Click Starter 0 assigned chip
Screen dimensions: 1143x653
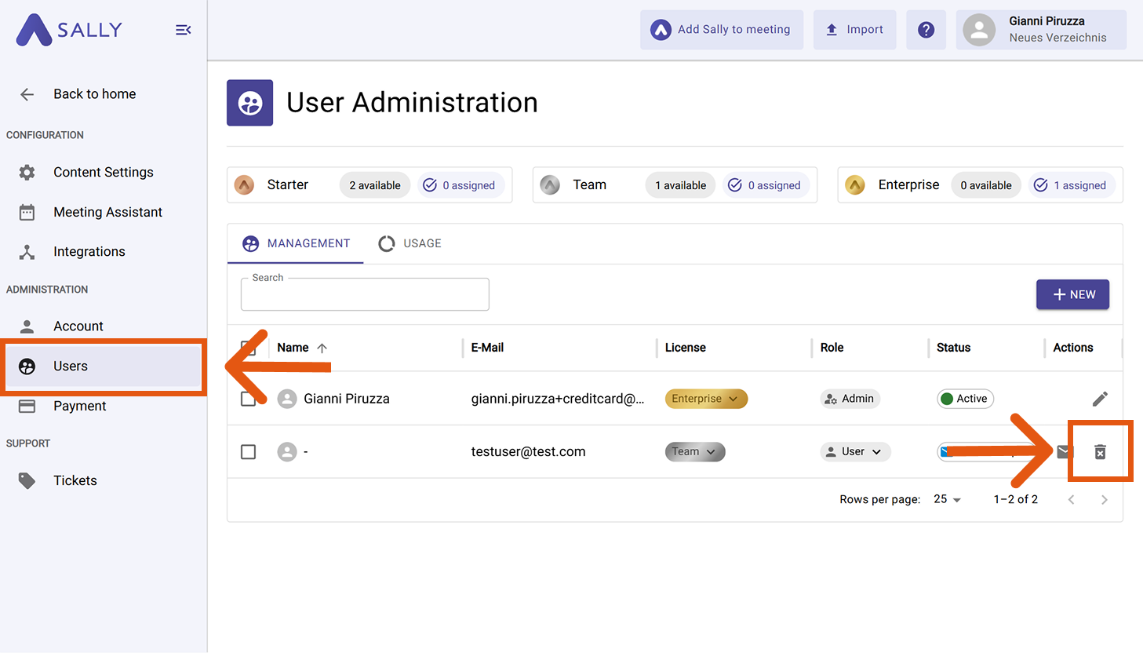point(460,185)
